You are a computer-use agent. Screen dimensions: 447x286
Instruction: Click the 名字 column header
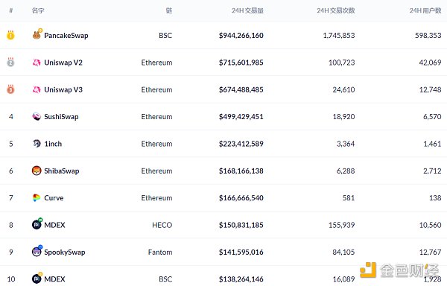(38, 10)
